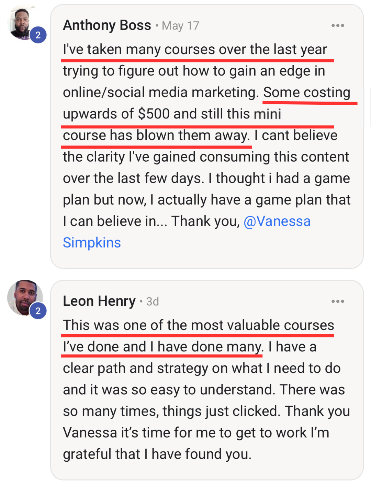This screenshot has height=486, width=371.
Task: Click underlined "I've taken many courses" line
Action: 195,49
